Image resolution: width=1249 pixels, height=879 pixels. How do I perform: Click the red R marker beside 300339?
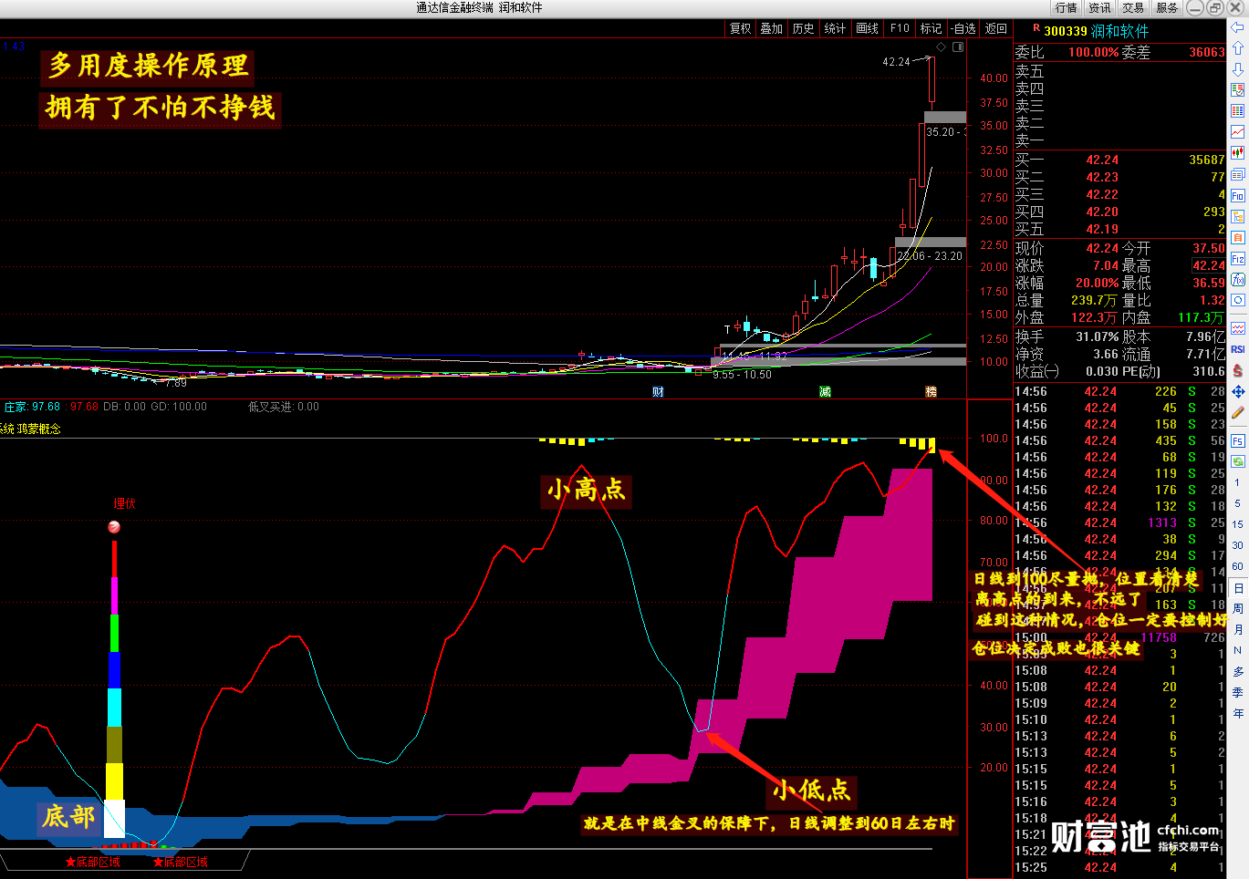1036,29
